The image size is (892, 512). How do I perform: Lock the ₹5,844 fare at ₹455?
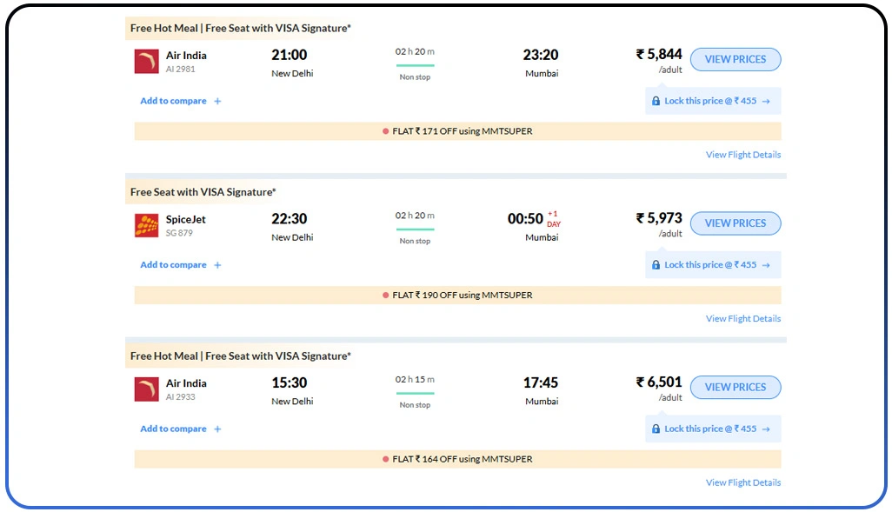[711, 101]
